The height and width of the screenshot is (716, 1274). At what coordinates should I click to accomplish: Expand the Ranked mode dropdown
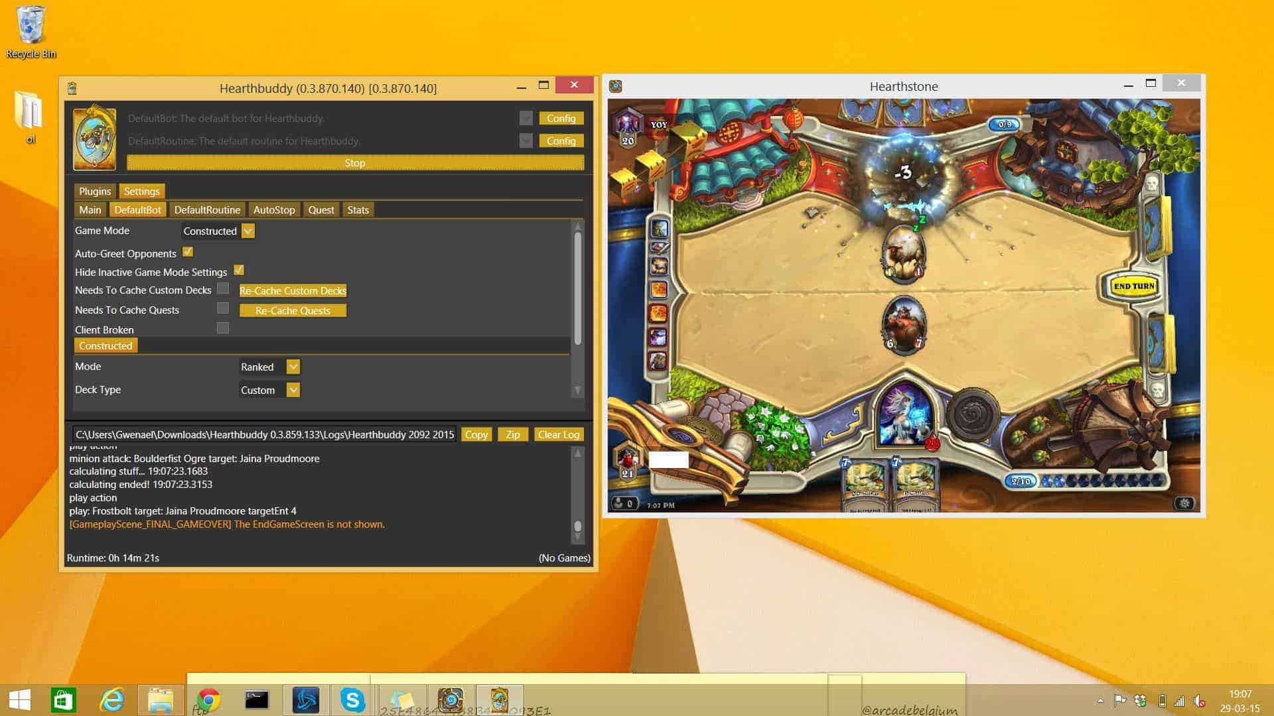point(293,367)
